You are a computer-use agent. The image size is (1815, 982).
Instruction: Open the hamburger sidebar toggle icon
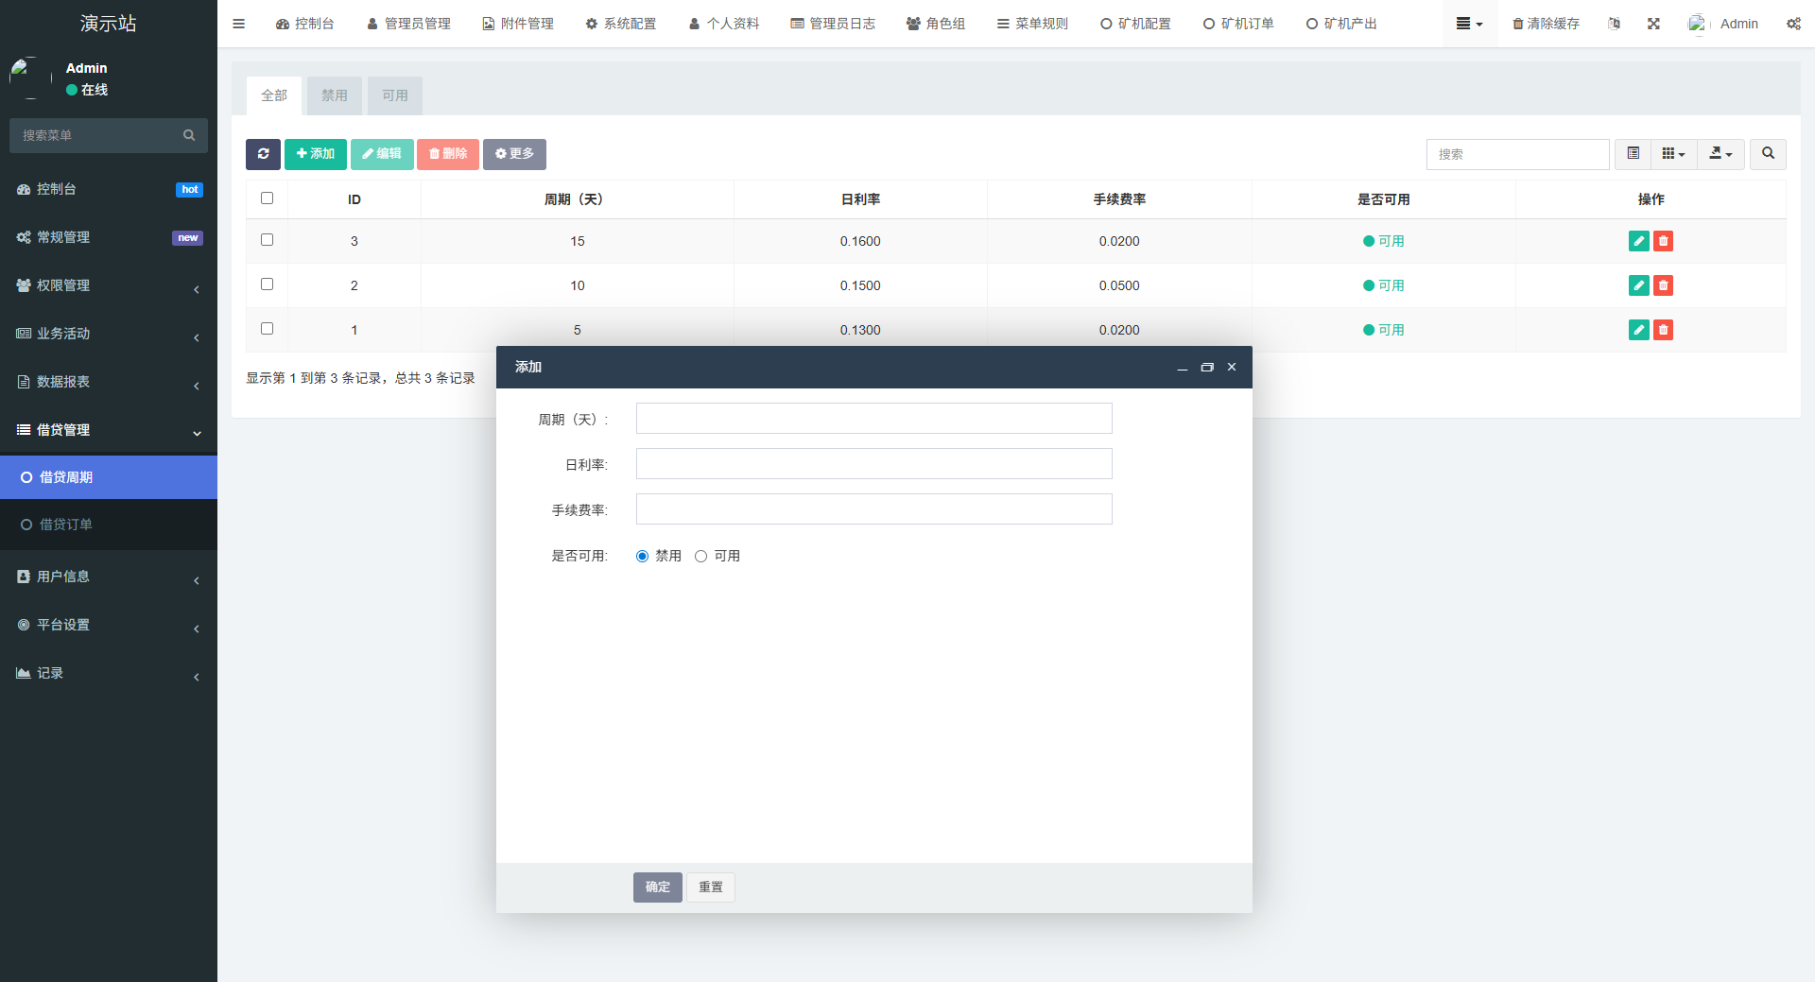238,23
